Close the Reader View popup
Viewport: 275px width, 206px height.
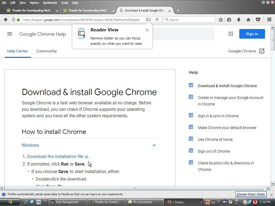pyautogui.click(x=147, y=30)
